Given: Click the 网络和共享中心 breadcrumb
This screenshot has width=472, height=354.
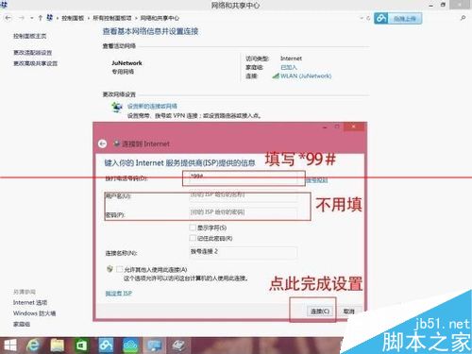Looking at the screenshot, I should coord(160,18).
